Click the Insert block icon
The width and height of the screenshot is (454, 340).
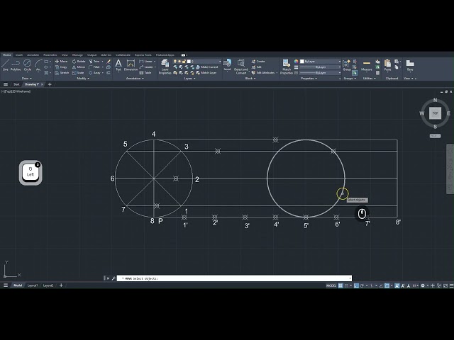point(227,64)
